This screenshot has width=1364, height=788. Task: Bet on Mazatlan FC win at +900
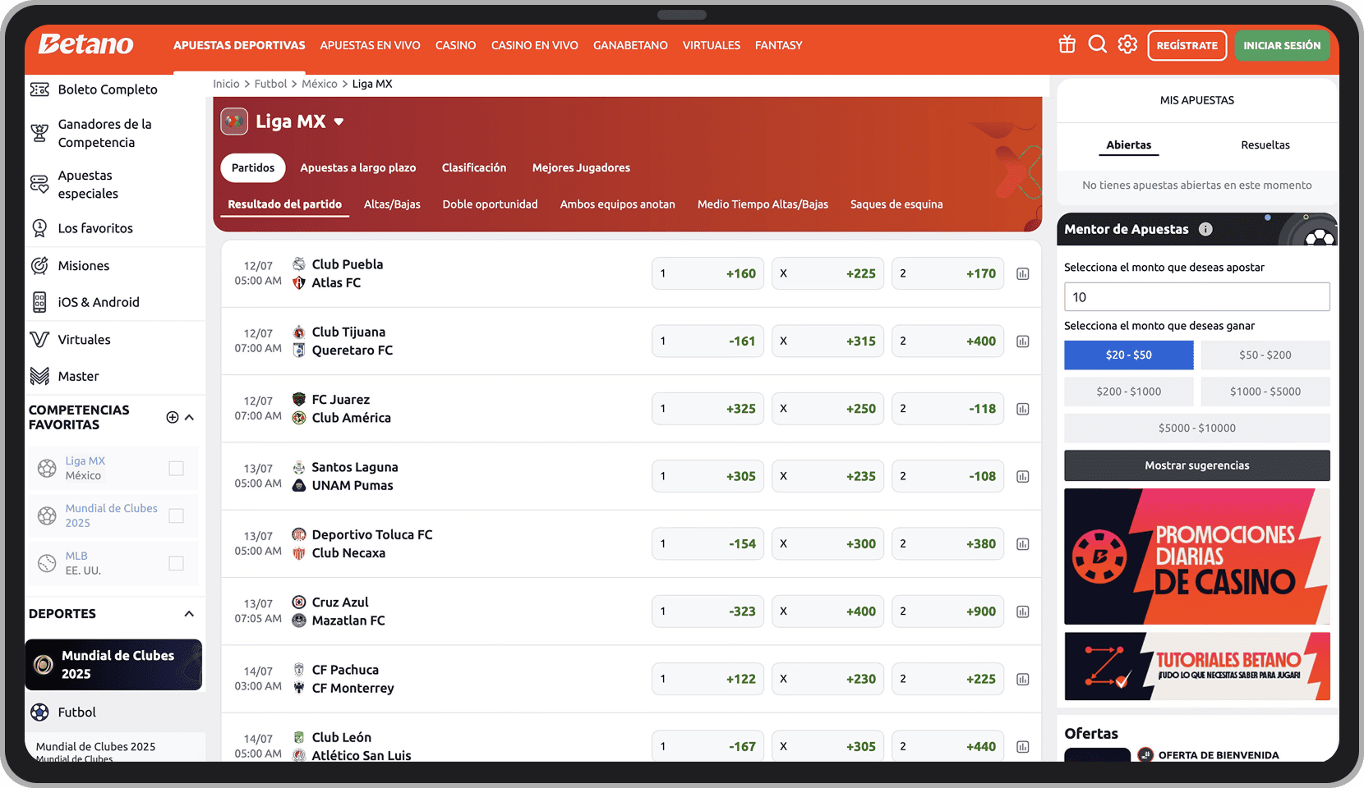(x=948, y=612)
